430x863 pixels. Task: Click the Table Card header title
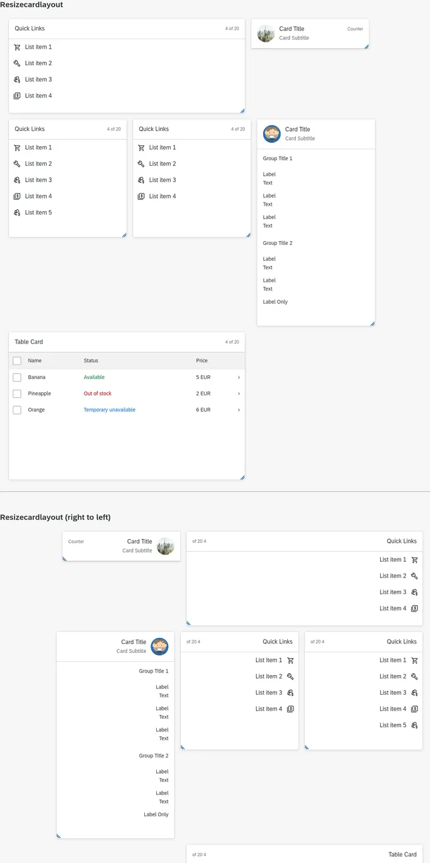29,342
